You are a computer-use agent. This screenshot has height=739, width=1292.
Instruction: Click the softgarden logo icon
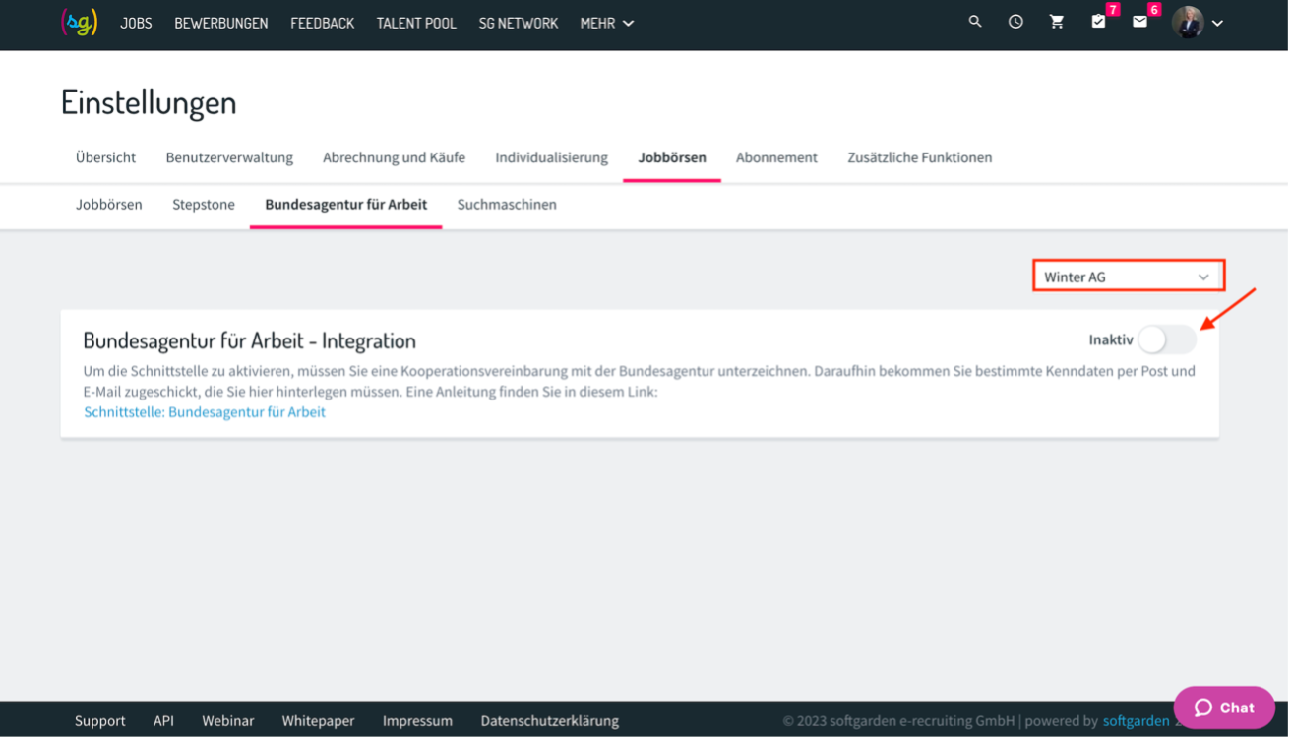80,22
